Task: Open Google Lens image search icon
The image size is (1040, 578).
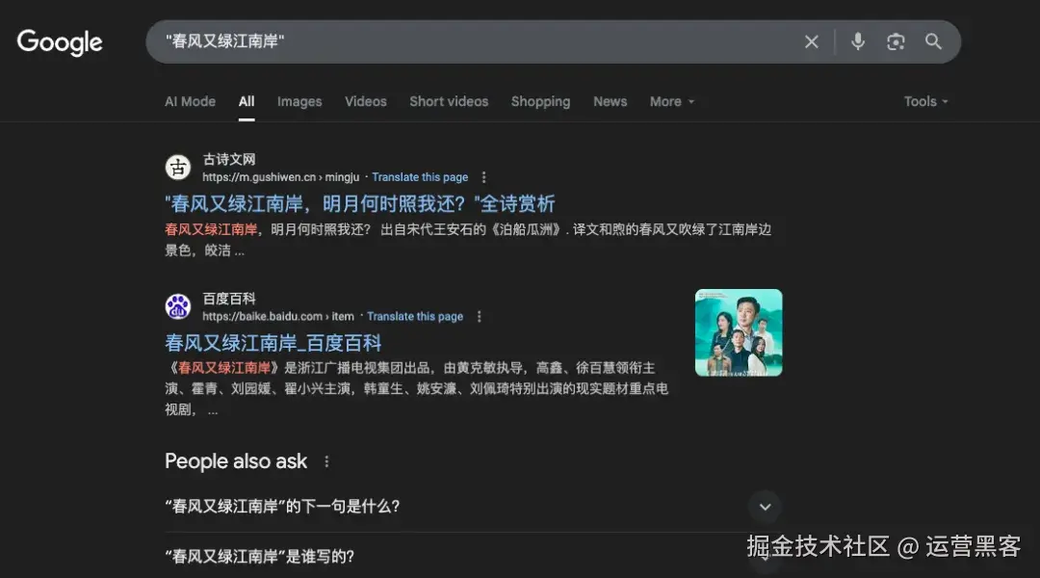Action: [896, 41]
